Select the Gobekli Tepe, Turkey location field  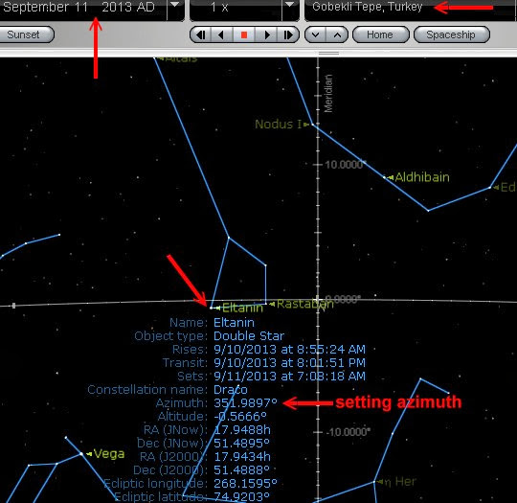point(409,8)
